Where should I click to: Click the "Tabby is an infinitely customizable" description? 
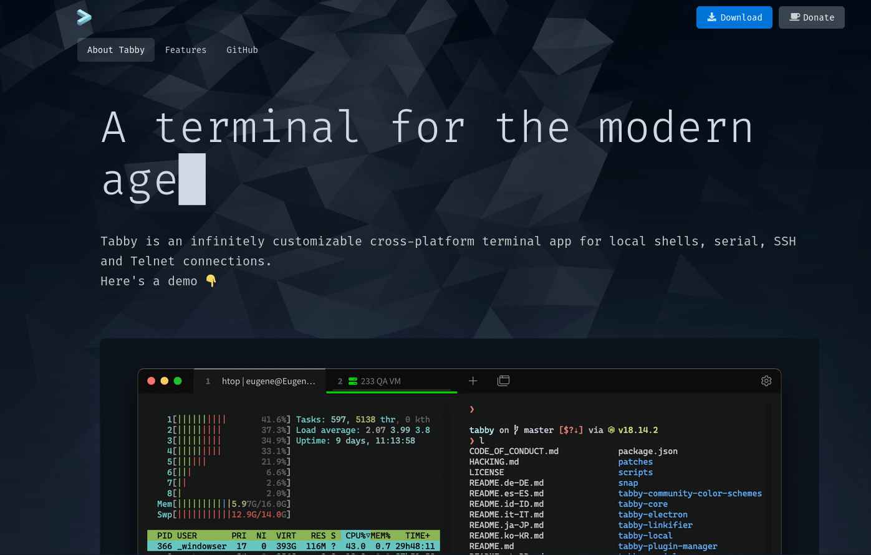point(448,251)
